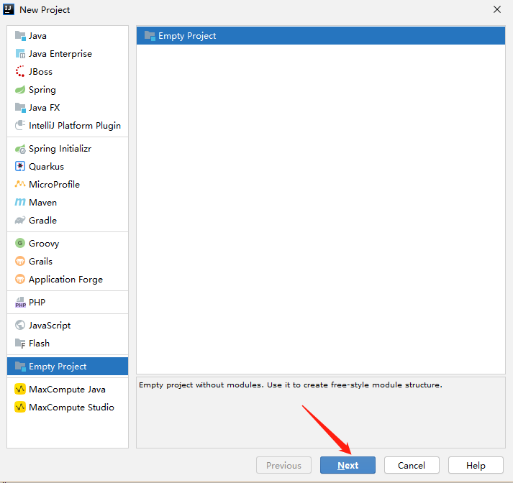Click the IntelliJ IDEA logo in title bar

(9, 9)
